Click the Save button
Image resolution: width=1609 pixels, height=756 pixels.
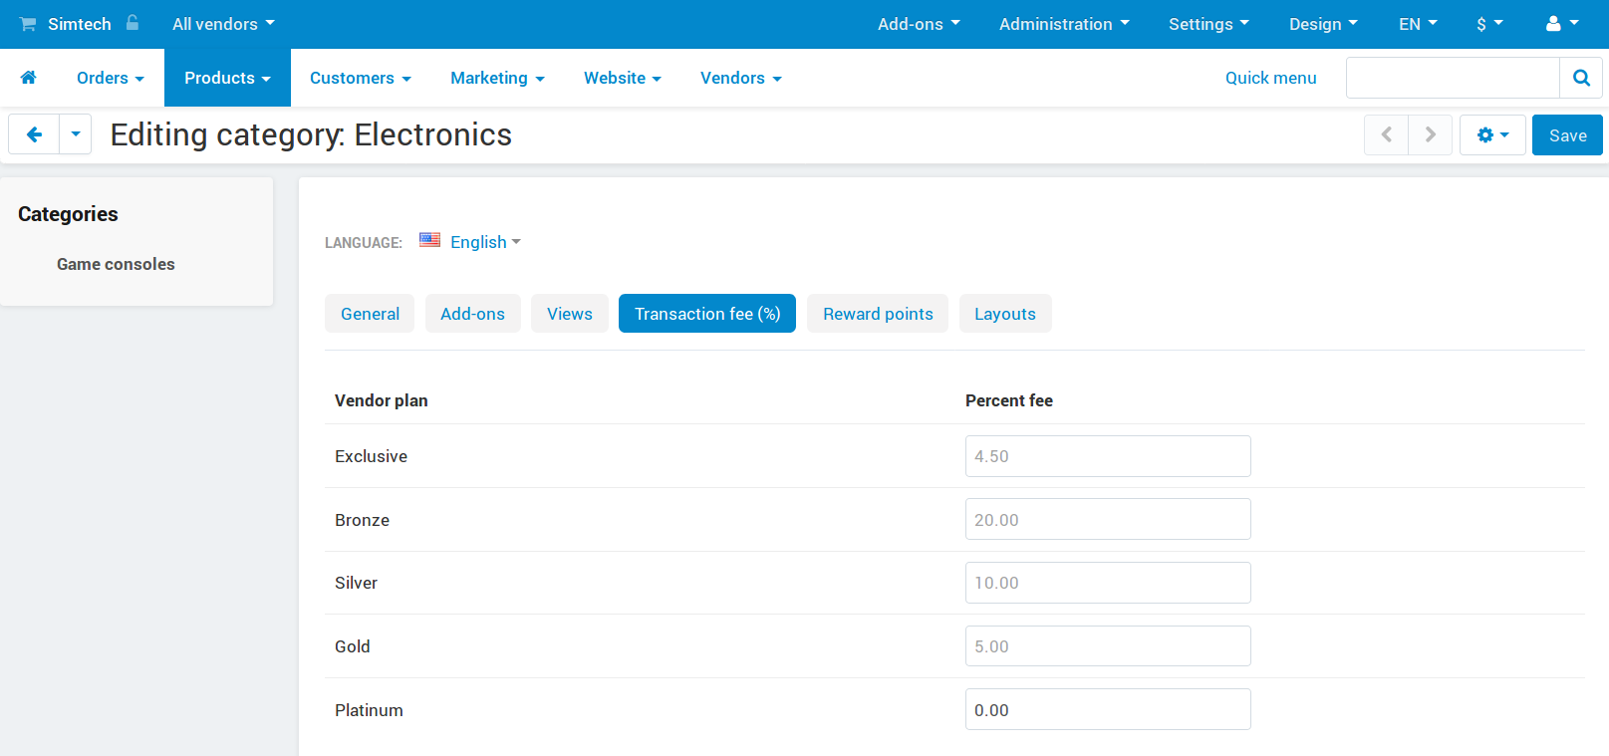(x=1567, y=135)
